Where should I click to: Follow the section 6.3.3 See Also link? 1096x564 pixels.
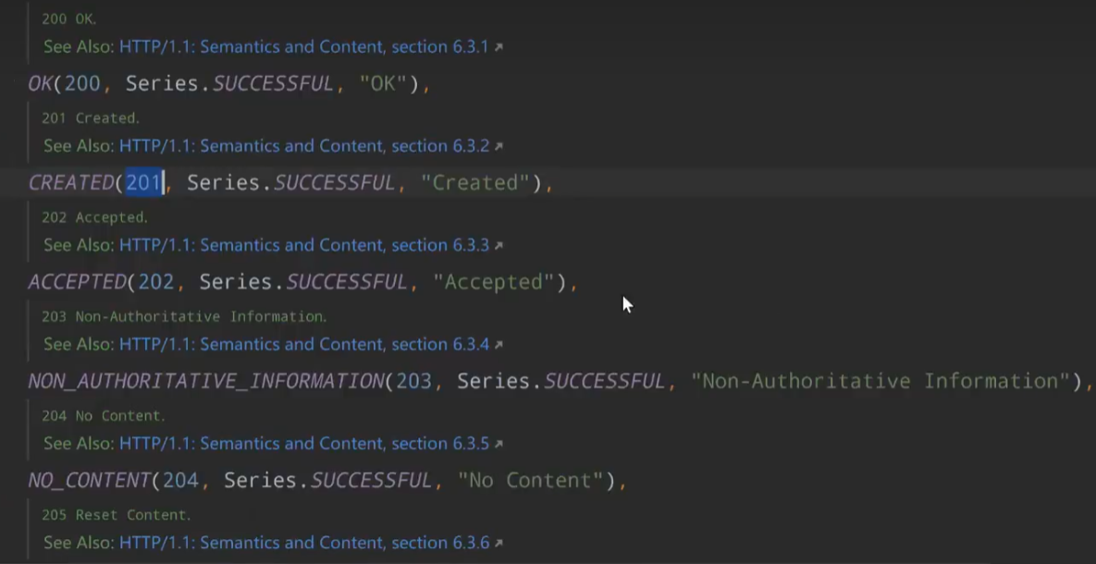pos(303,245)
